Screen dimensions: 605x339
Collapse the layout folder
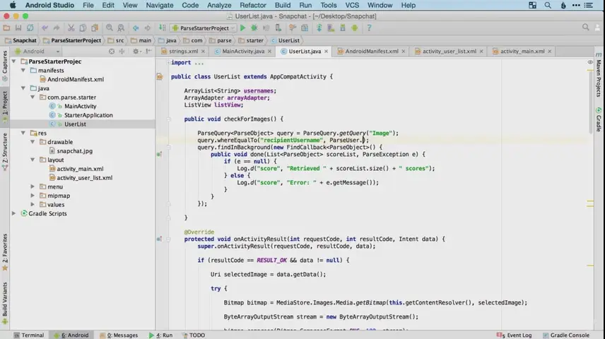tap(33, 160)
